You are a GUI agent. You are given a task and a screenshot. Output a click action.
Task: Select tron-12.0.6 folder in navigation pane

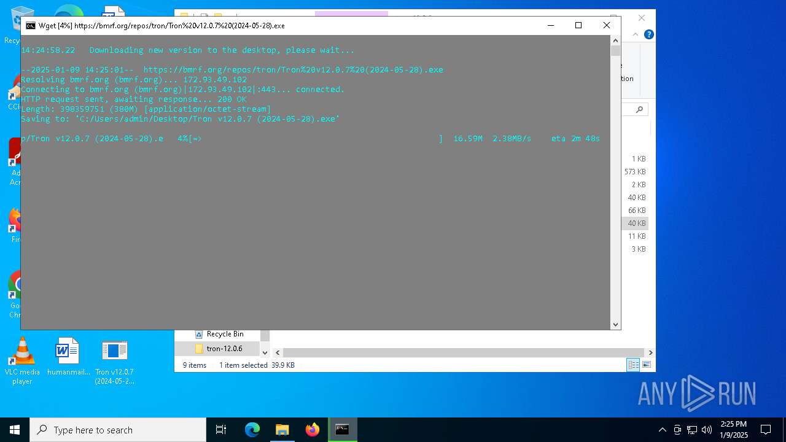(x=218, y=348)
